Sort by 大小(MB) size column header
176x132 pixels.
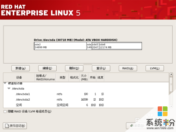(84, 77)
